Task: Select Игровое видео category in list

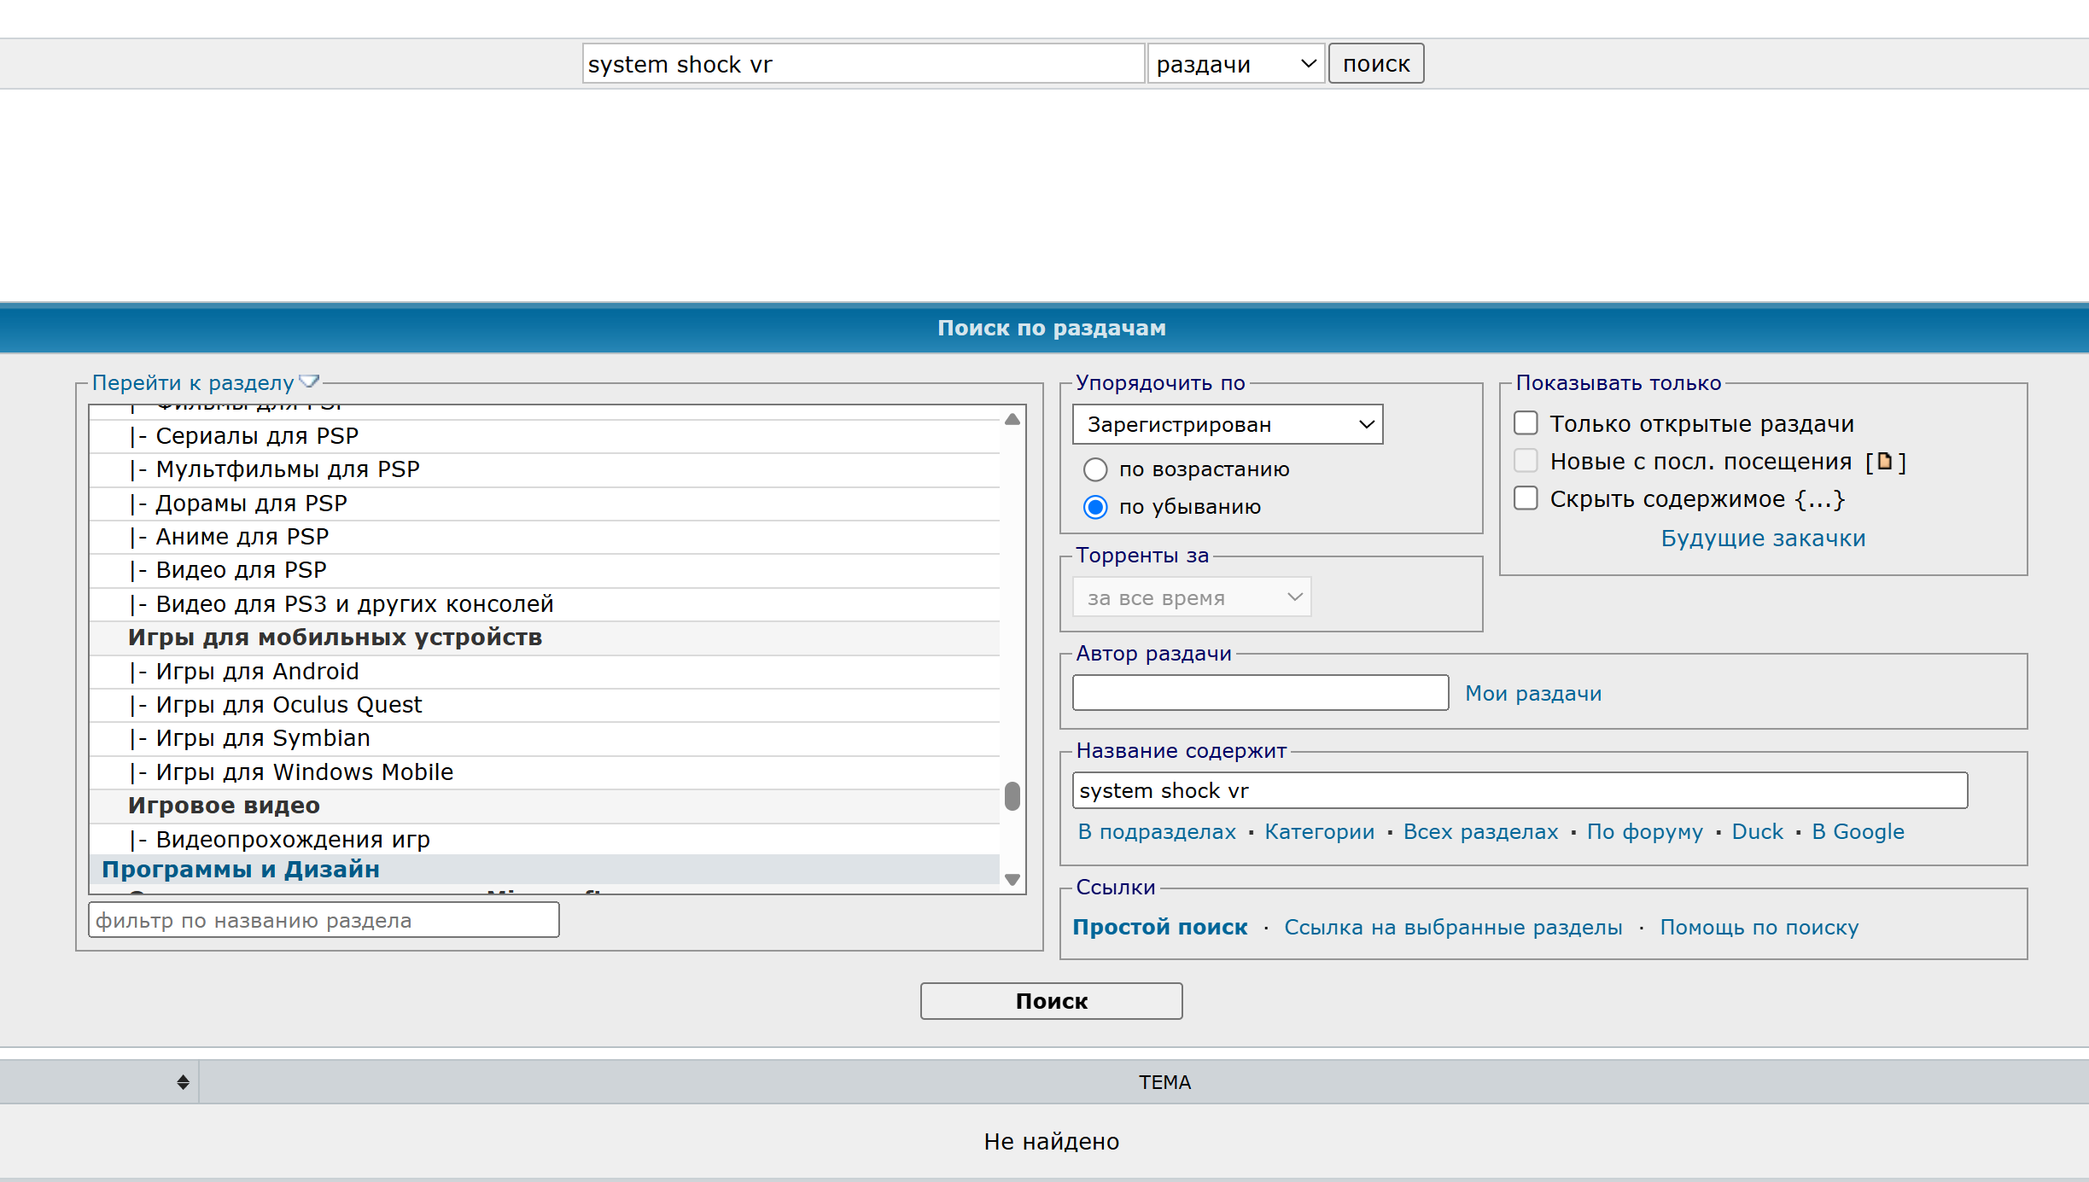Action: pos(545,806)
